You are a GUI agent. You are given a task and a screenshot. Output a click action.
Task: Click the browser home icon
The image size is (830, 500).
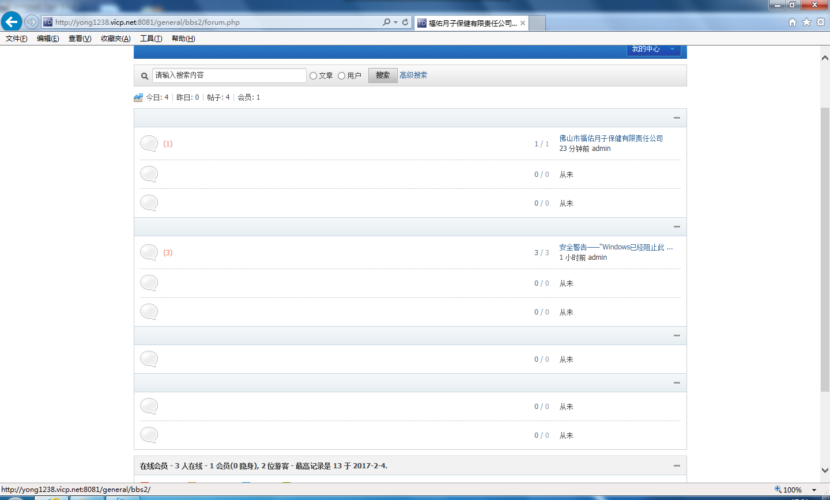(793, 22)
